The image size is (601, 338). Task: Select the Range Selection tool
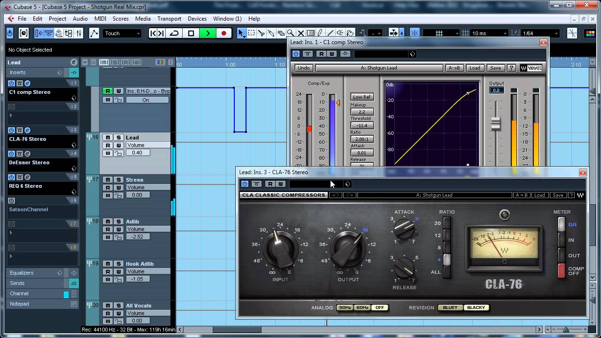click(252, 33)
